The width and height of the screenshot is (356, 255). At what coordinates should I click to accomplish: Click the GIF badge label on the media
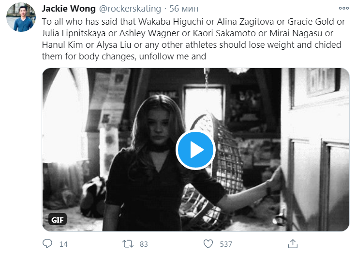click(56, 220)
